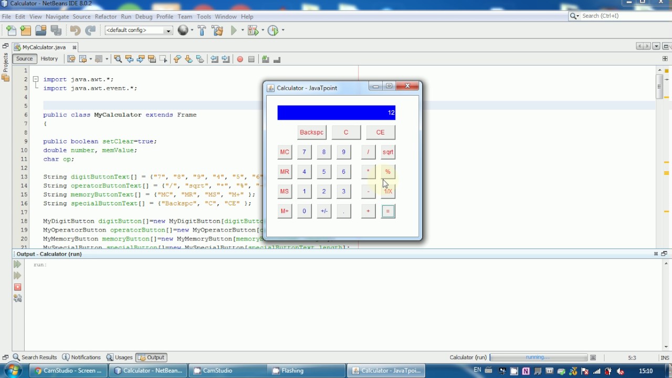Toggle highlight search icon in editor toolbar
Viewport: 672px width, 378px height.
[x=152, y=59]
